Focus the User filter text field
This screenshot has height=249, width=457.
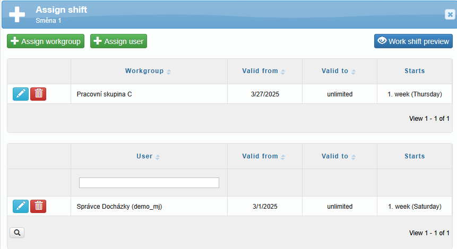(149, 183)
